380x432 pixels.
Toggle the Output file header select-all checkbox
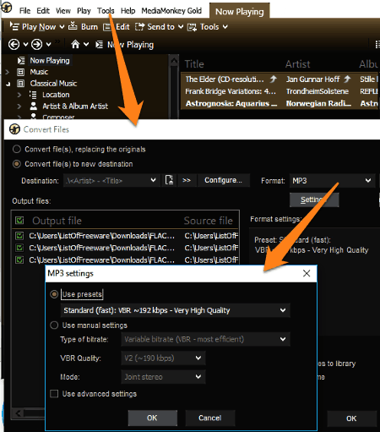click(19, 221)
